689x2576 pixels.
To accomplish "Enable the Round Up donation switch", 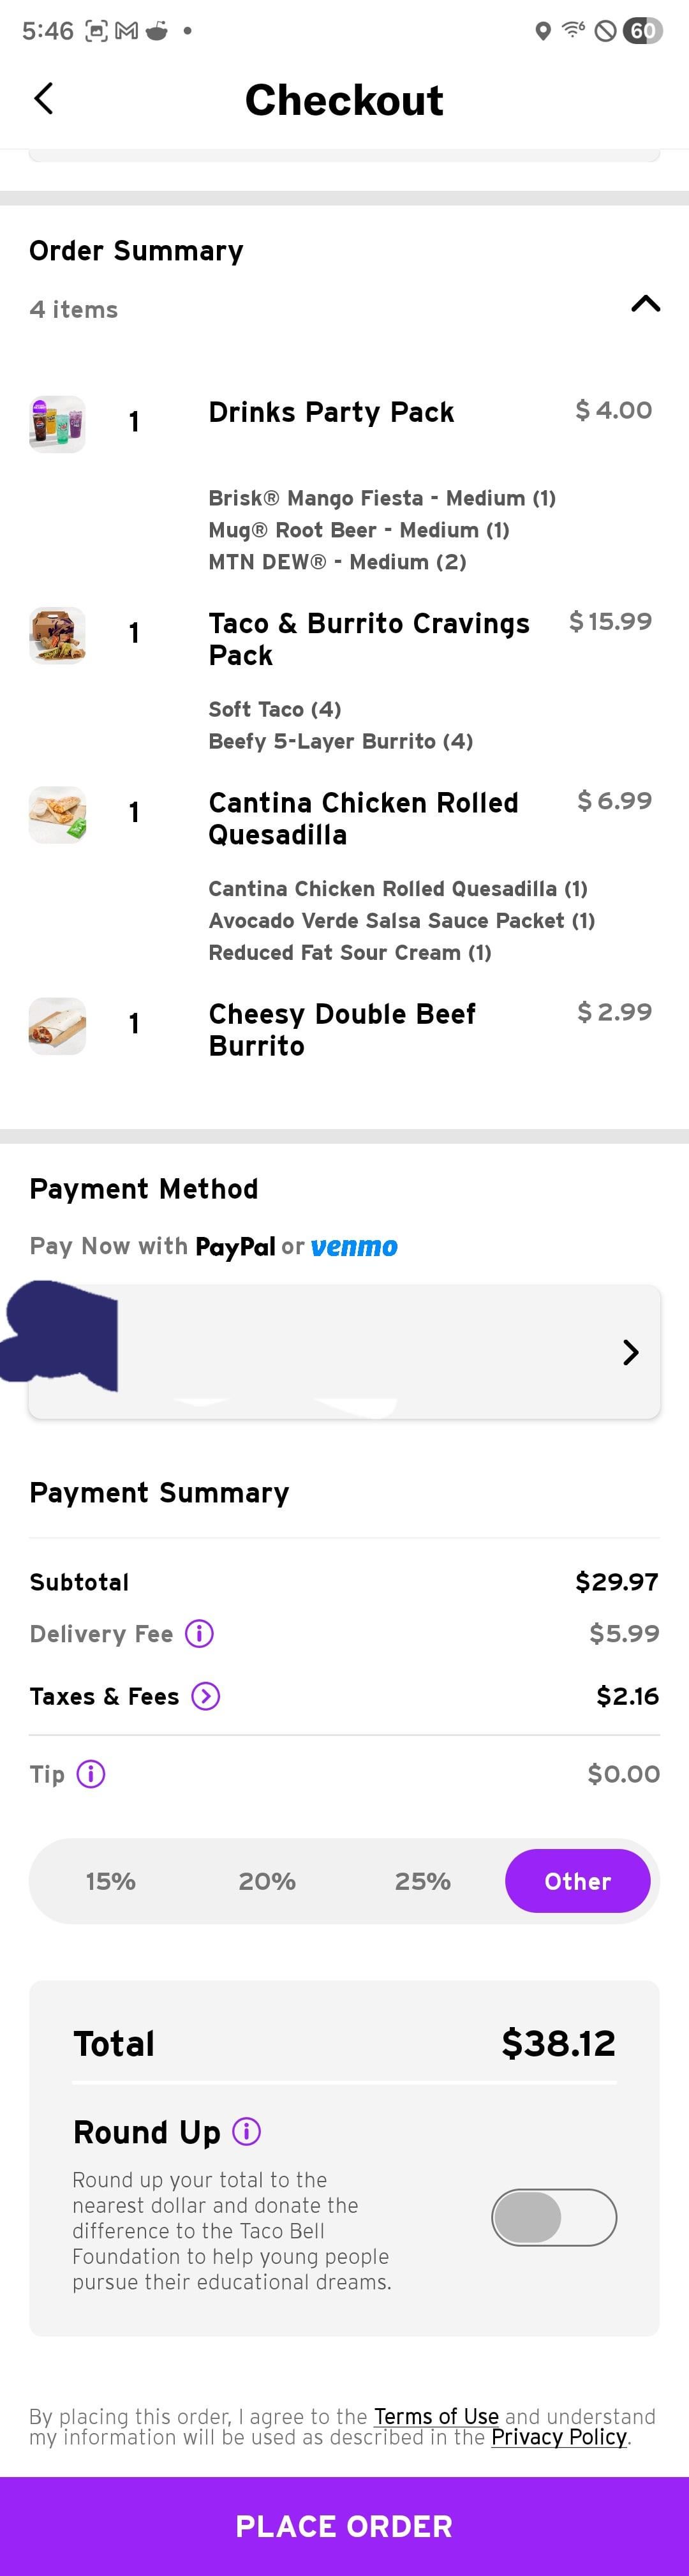I will click(553, 2217).
